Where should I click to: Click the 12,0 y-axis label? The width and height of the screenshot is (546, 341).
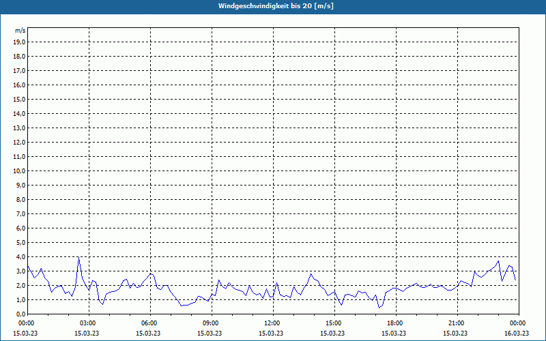19,143
